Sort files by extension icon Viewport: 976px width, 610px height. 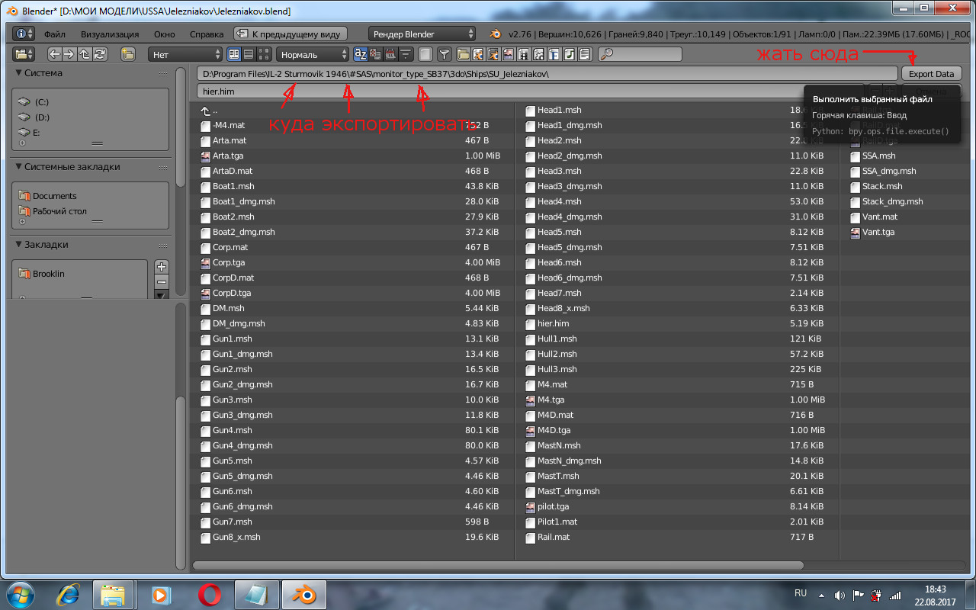pos(375,54)
